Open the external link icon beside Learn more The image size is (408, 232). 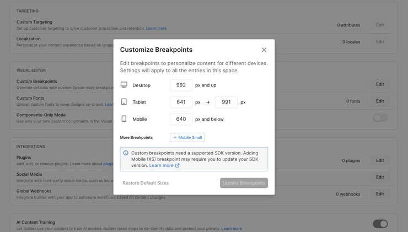click(x=177, y=165)
